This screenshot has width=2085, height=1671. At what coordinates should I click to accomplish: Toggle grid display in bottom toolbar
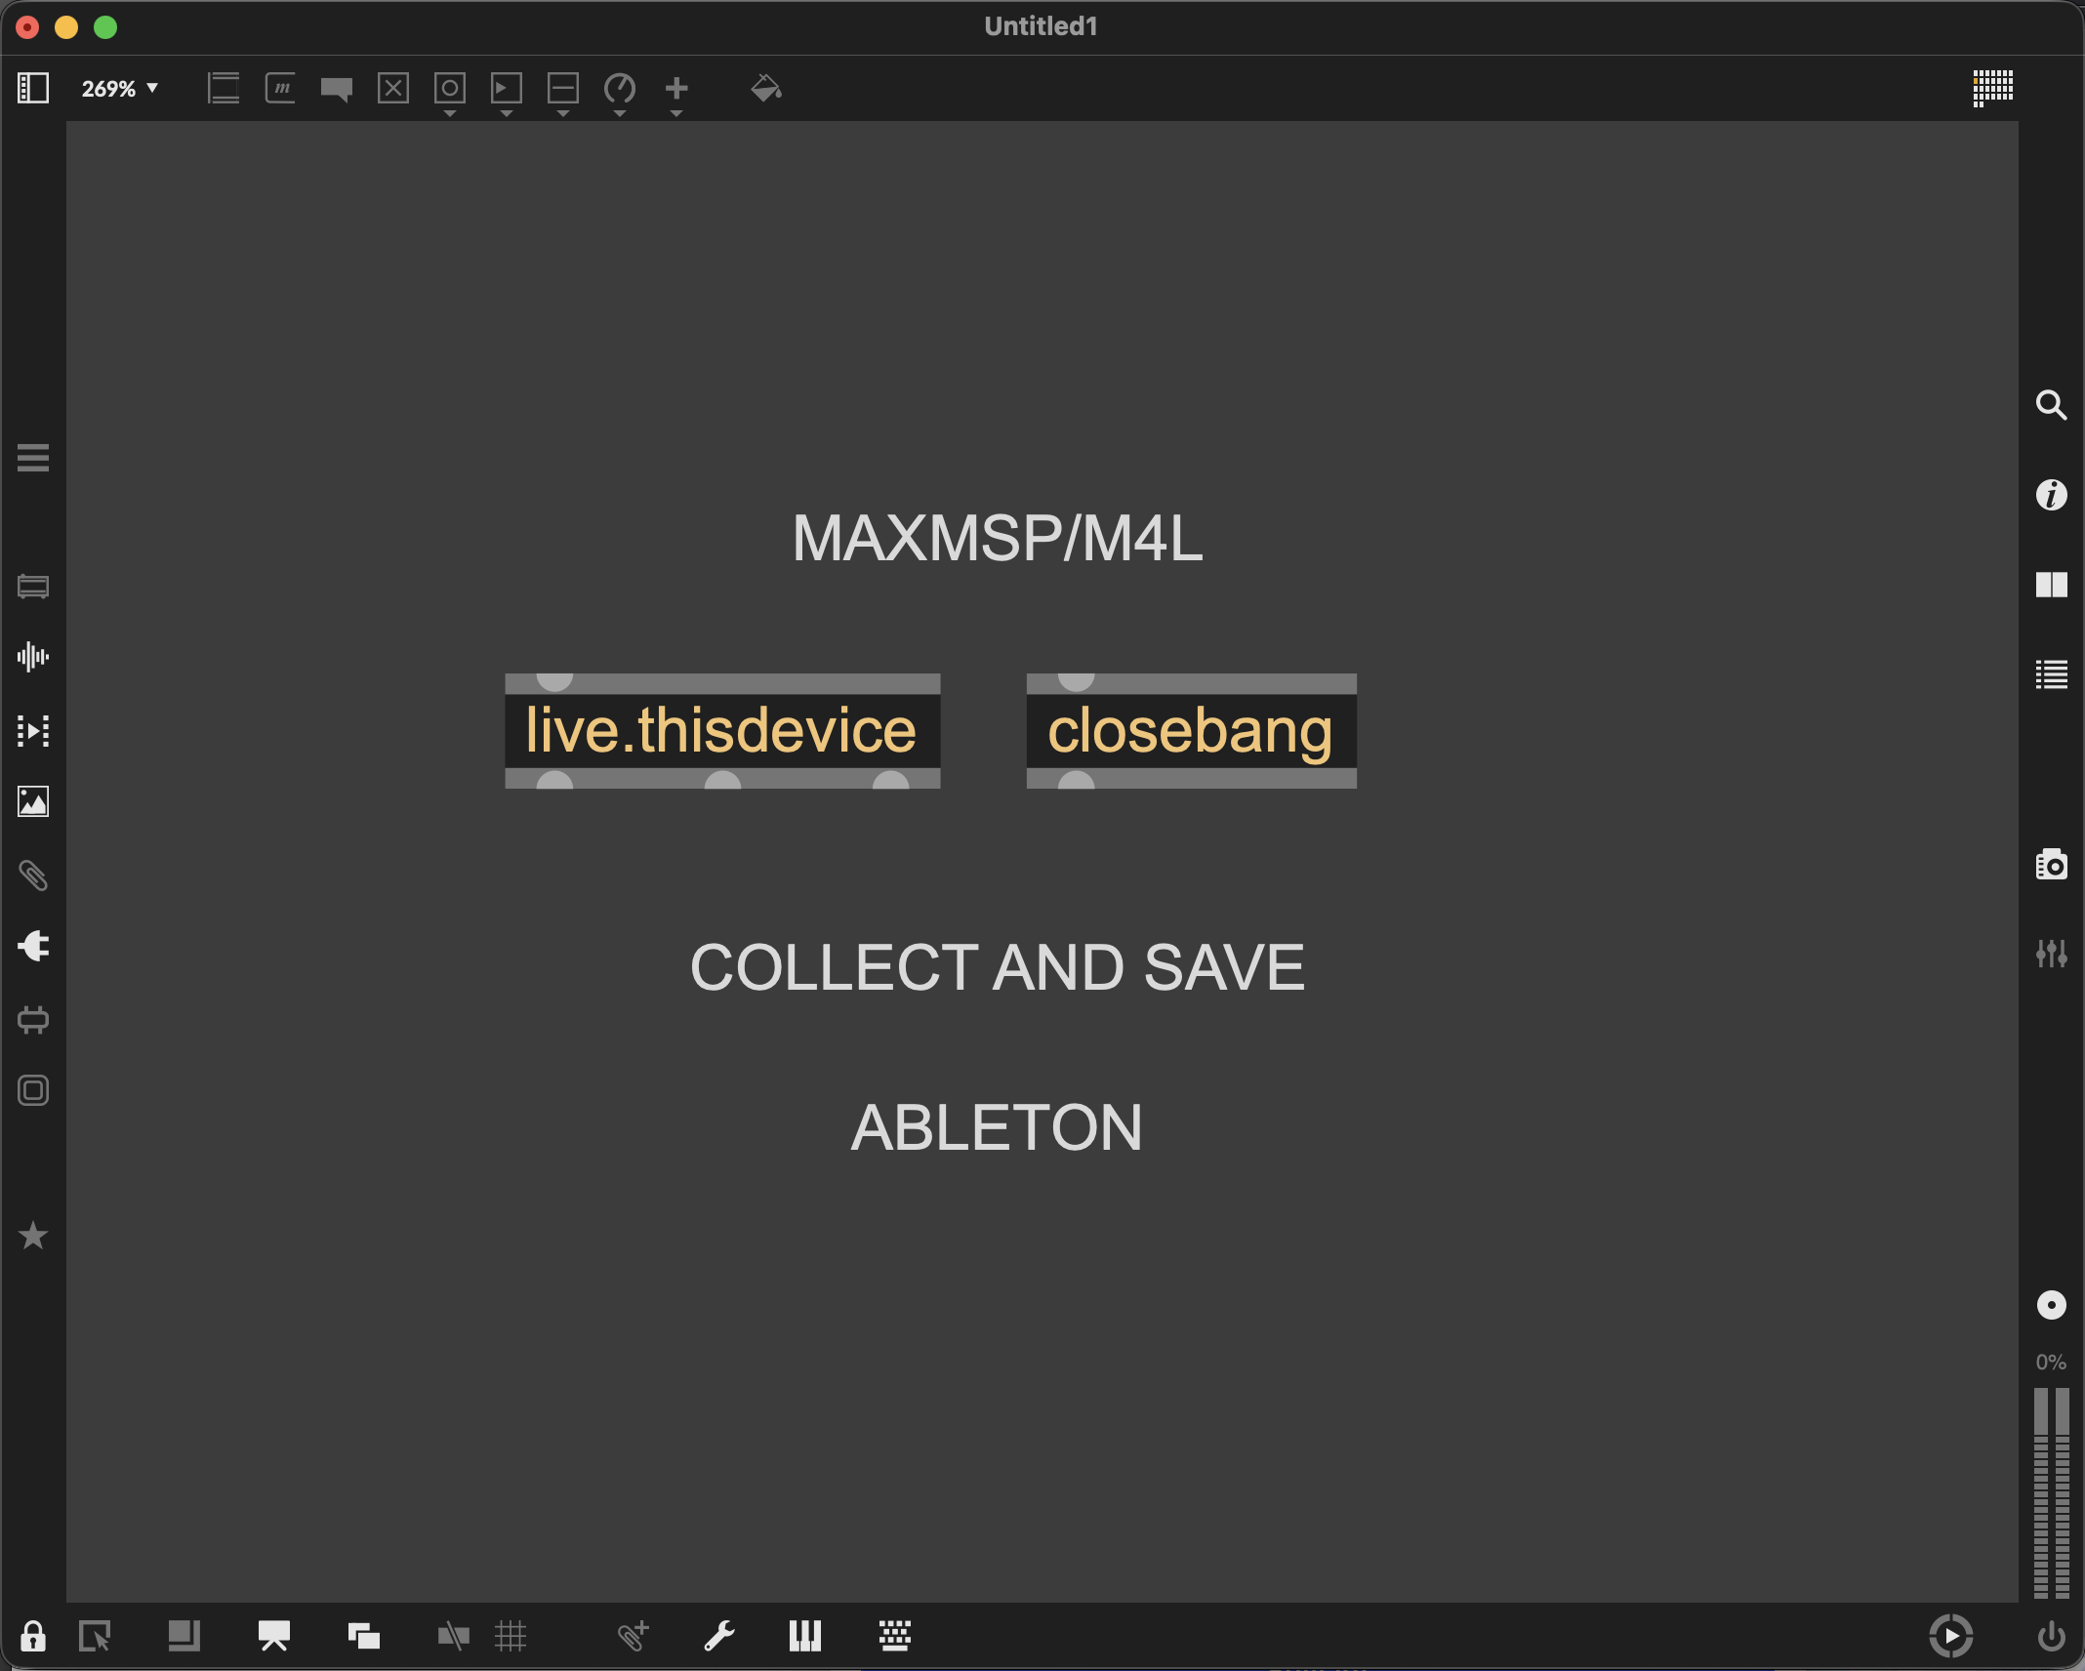tap(511, 1635)
